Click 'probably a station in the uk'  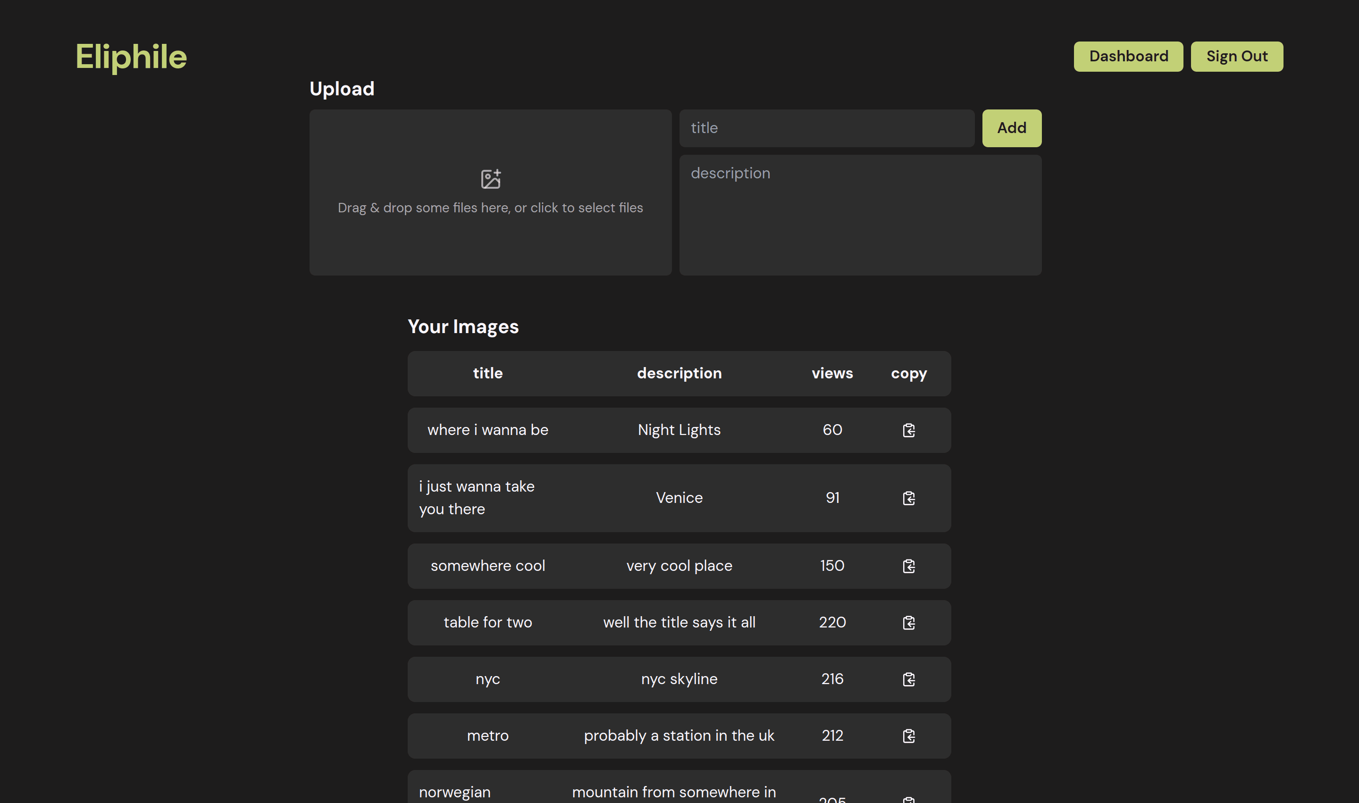679,736
